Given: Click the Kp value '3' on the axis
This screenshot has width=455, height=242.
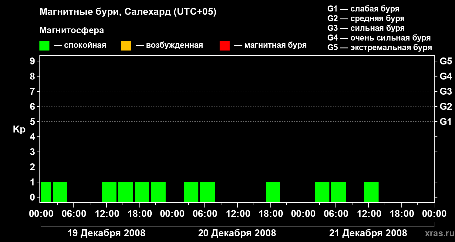Looking at the screenshot, I should 33,152.
